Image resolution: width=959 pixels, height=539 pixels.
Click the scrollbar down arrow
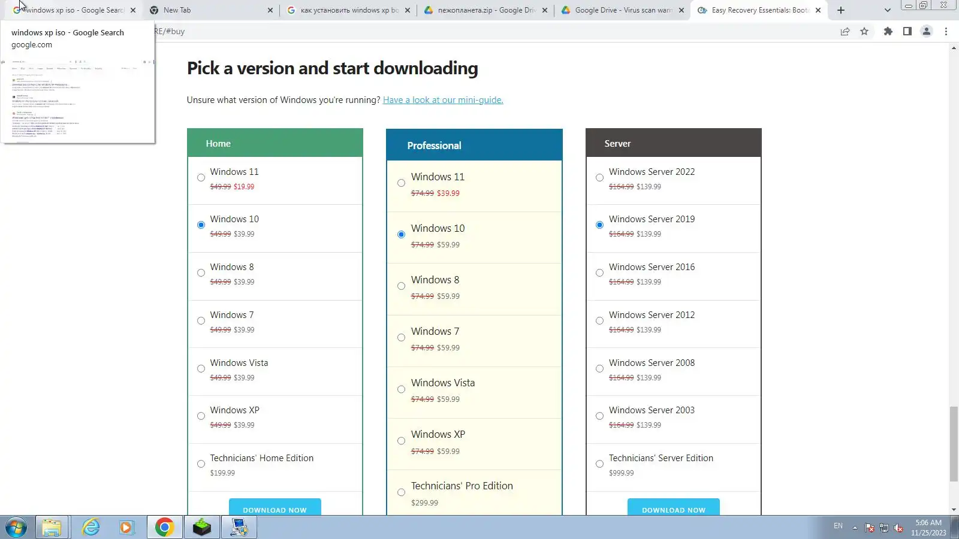[x=954, y=510]
